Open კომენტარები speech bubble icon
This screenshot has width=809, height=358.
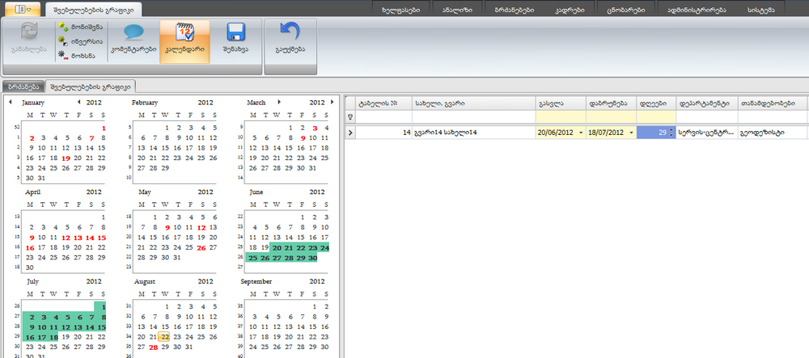tap(133, 34)
